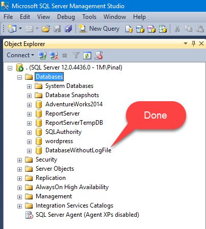
Task: Open the File menu
Action: (x=8, y=17)
